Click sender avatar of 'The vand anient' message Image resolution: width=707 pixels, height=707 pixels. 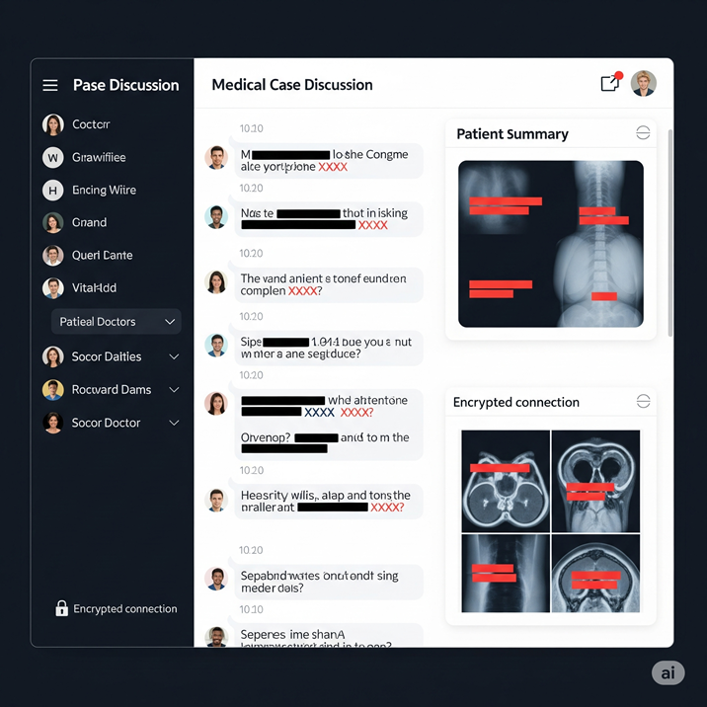point(216,281)
